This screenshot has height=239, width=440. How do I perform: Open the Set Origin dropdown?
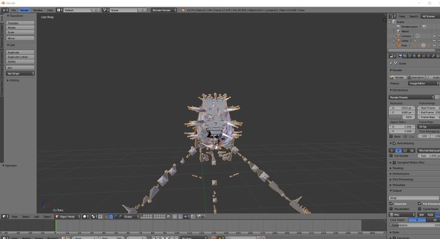(20, 74)
